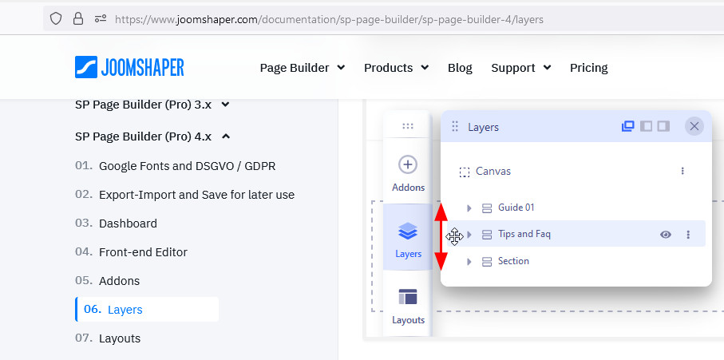Dock Layers panel to the right
Viewport: 724px width, 360px height.
point(663,126)
